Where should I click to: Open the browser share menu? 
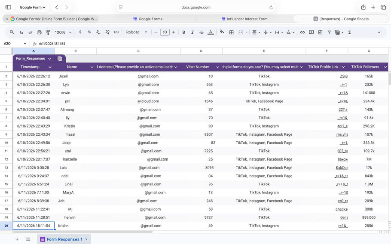(x=364, y=7)
